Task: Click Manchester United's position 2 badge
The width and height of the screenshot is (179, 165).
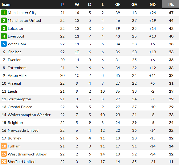Action: point(4,21)
